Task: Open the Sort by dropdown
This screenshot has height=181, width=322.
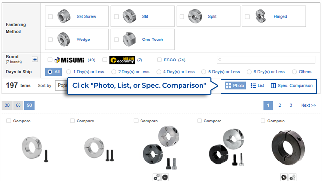Action: [61, 85]
